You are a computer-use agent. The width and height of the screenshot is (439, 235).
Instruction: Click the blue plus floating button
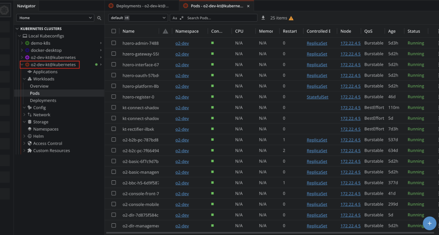429,223
